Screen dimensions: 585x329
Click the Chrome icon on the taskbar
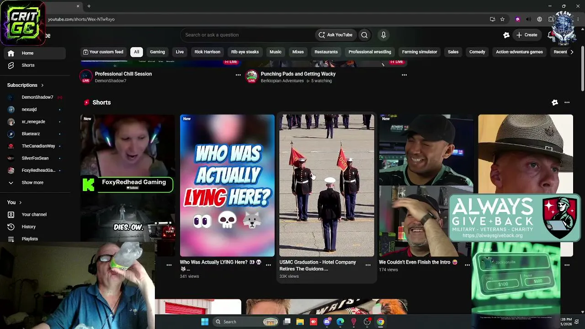pyautogui.click(x=380, y=322)
